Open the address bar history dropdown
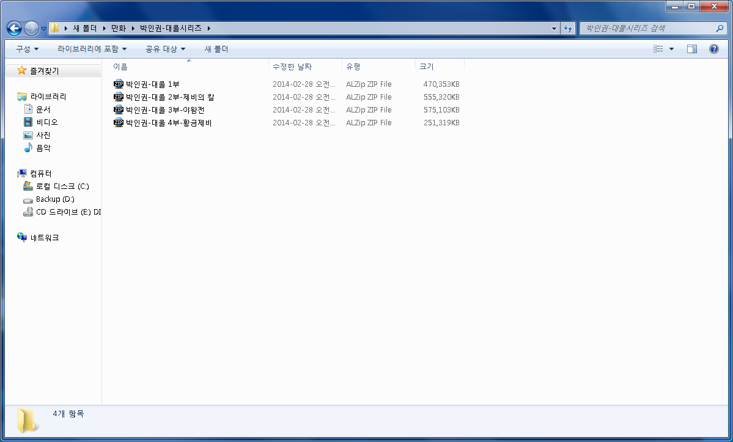Viewport: 733px width, 442px height. click(x=554, y=28)
